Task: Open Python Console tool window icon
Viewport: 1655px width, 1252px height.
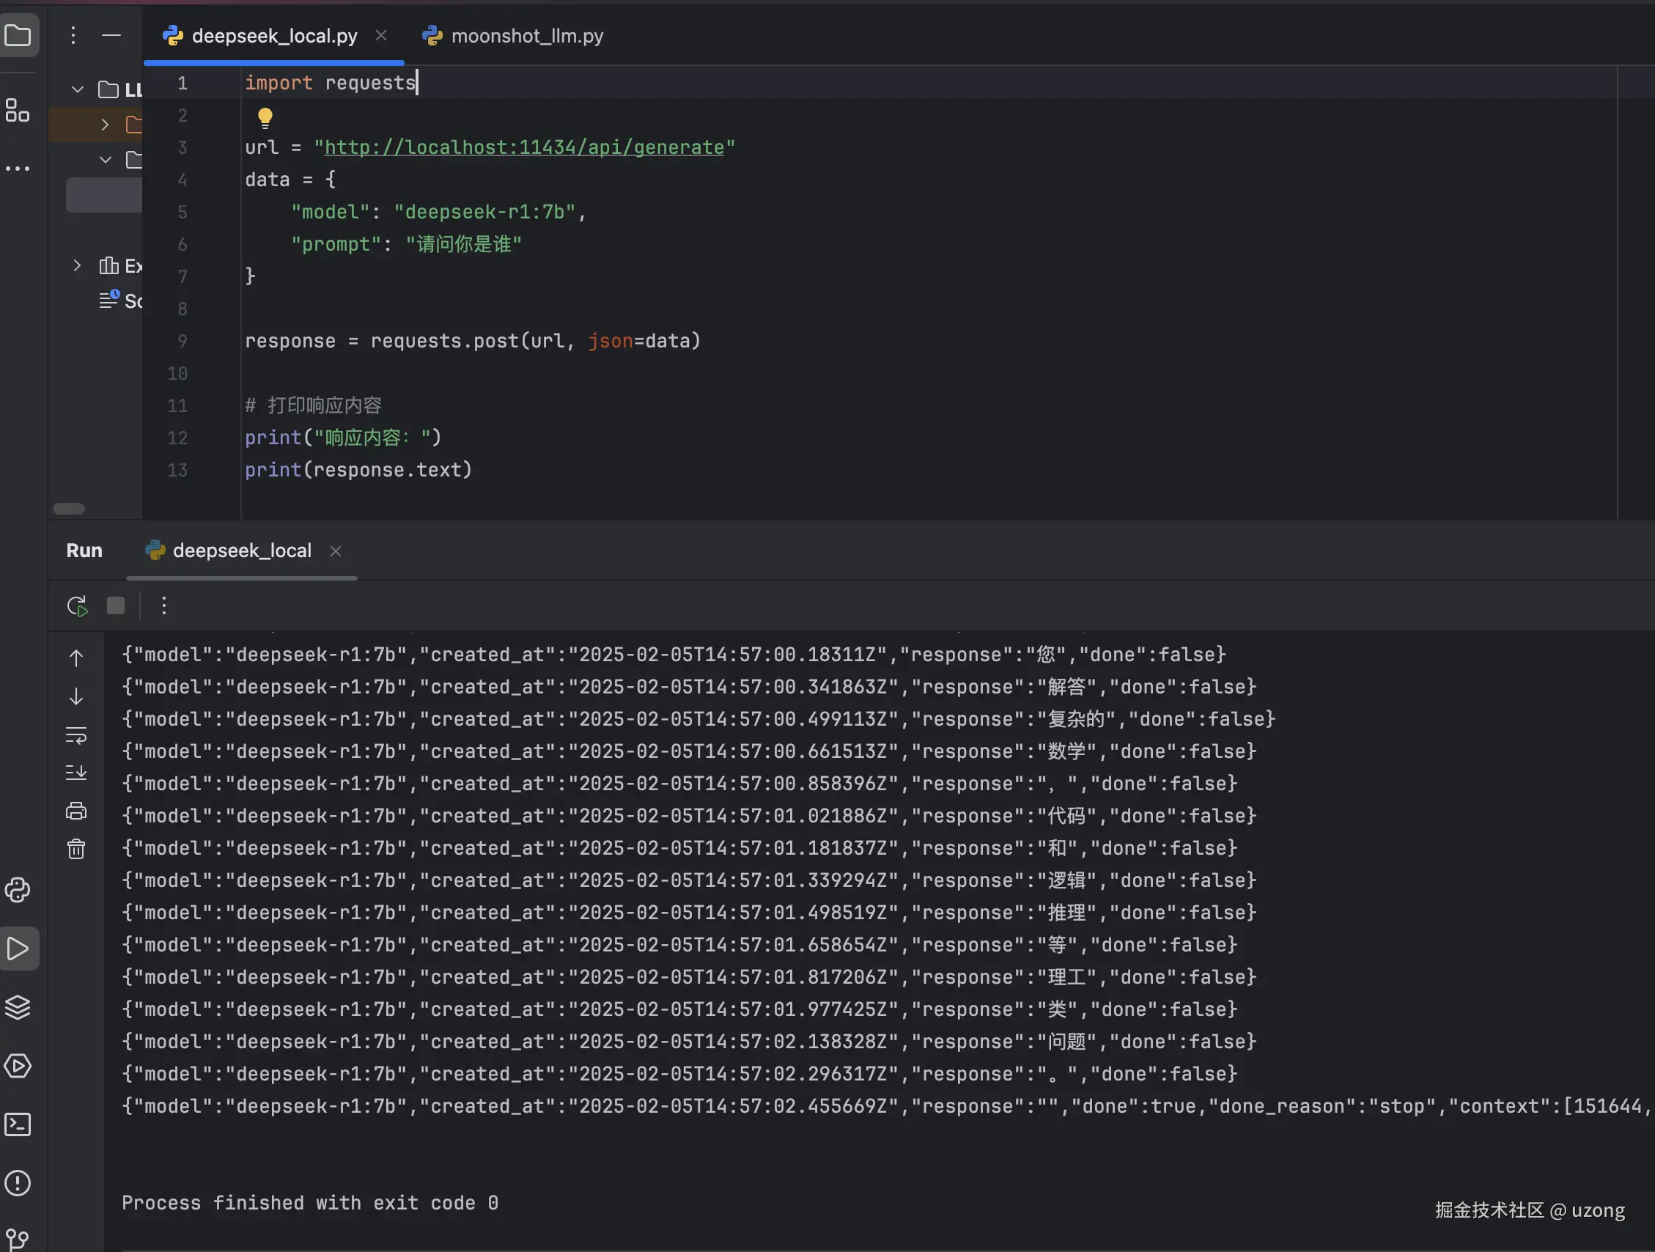Action: click(18, 890)
